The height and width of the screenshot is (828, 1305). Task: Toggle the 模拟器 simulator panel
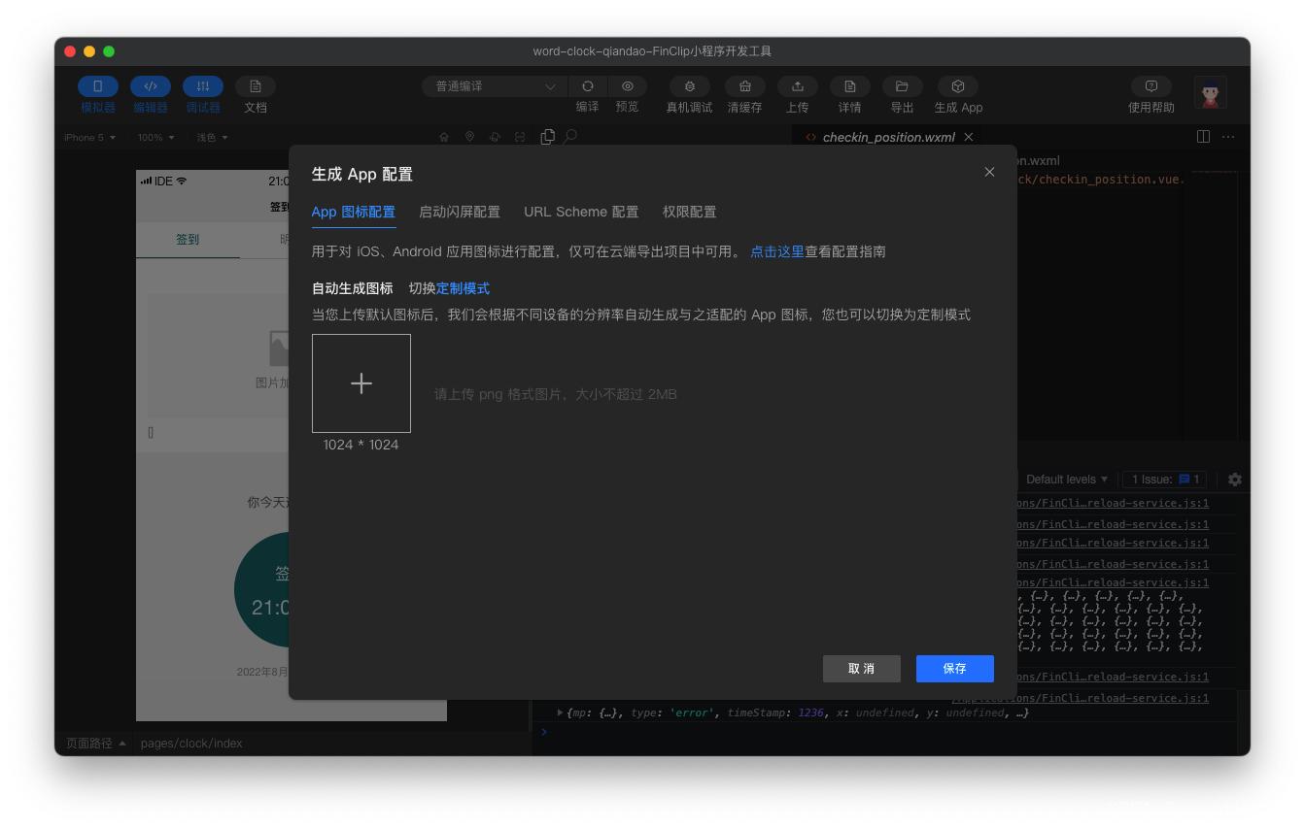[98, 86]
